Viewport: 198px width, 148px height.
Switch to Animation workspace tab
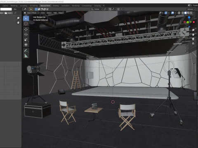[x=65, y=6]
